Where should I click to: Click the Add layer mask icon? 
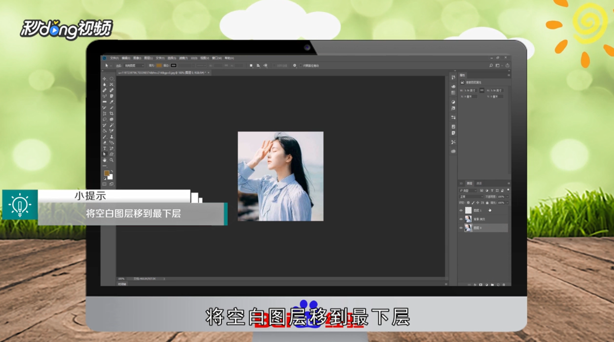[481, 285]
